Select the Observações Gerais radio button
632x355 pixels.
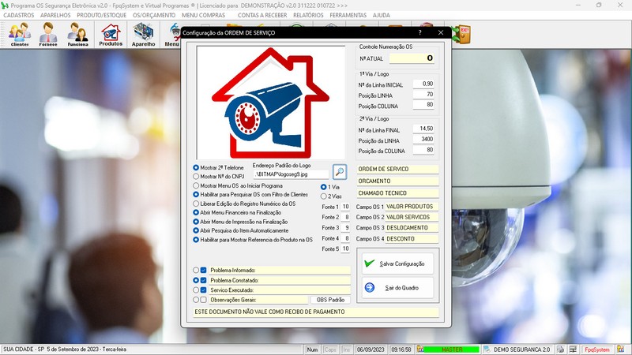196,300
